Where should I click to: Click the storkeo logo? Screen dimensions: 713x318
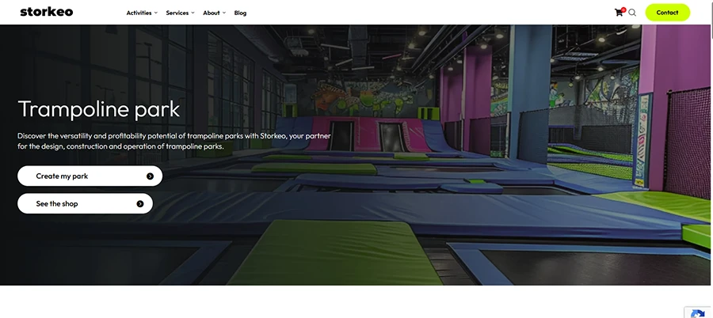click(47, 13)
